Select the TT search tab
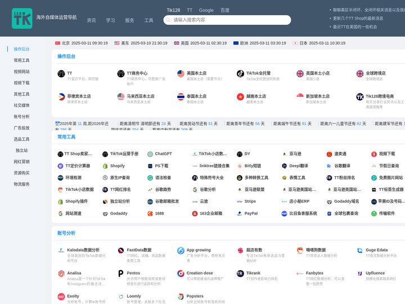 pyautogui.click(x=190, y=10)
